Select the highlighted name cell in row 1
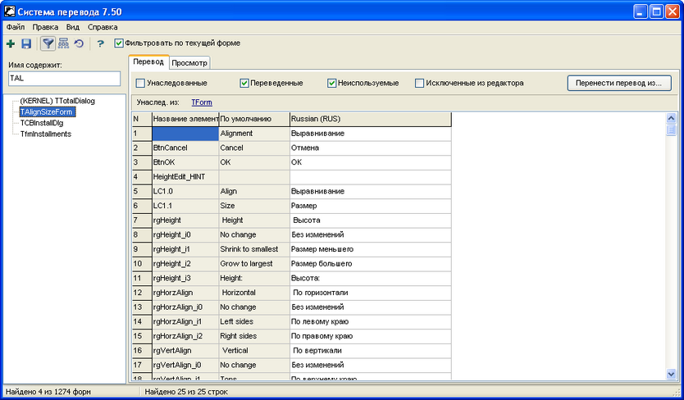 pyautogui.click(x=185, y=134)
